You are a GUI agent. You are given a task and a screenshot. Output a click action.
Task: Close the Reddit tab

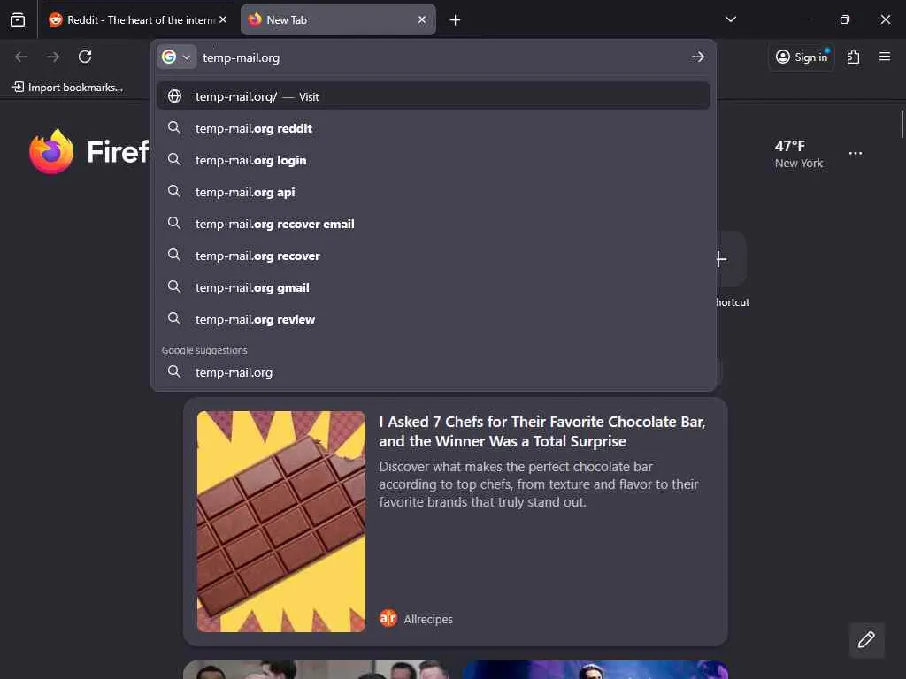click(x=223, y=19)
